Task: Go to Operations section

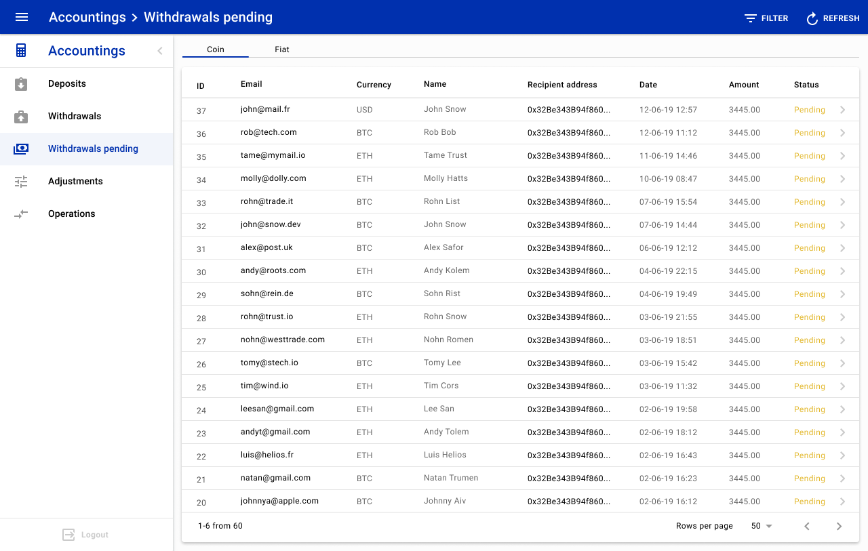Action: (86, 214)
